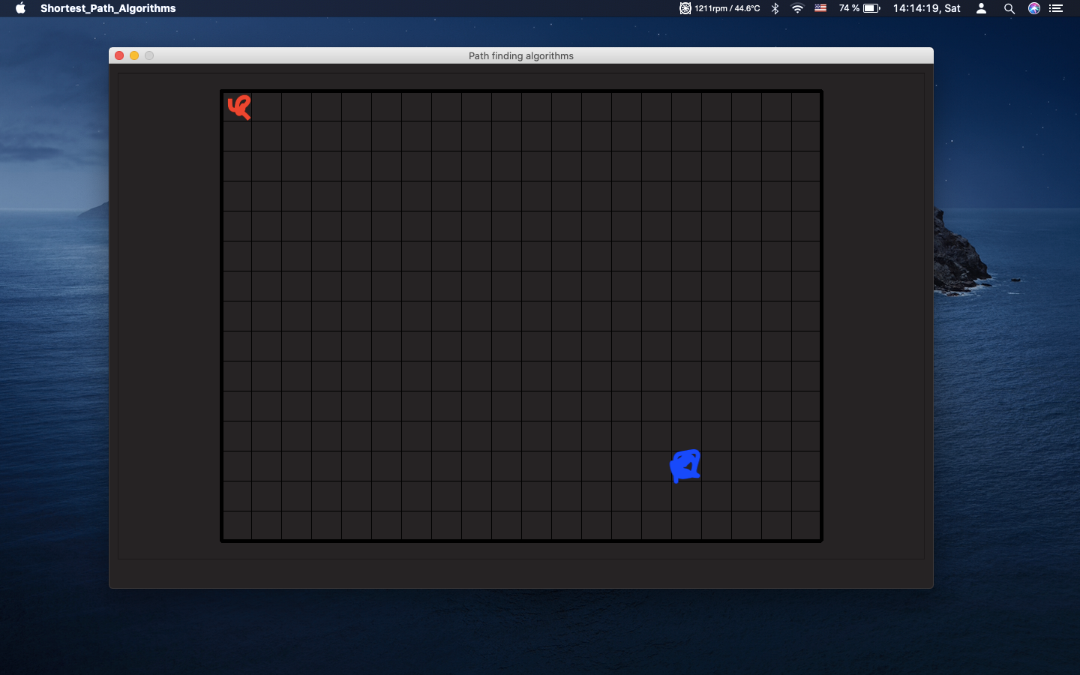Close the Path finding algorithms window
Screen dimensions: 1080x675
click(119, 55)
